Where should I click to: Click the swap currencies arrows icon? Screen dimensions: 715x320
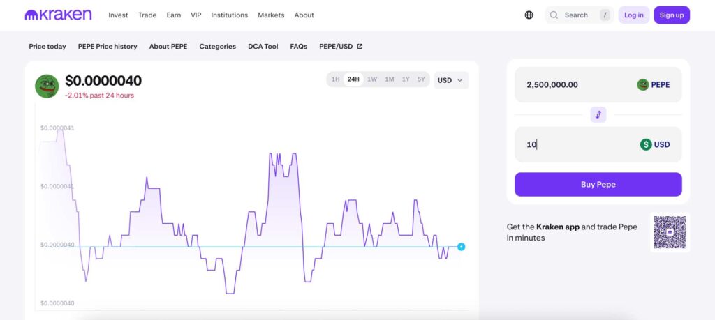pyautogui.click(x=598, y=115)
